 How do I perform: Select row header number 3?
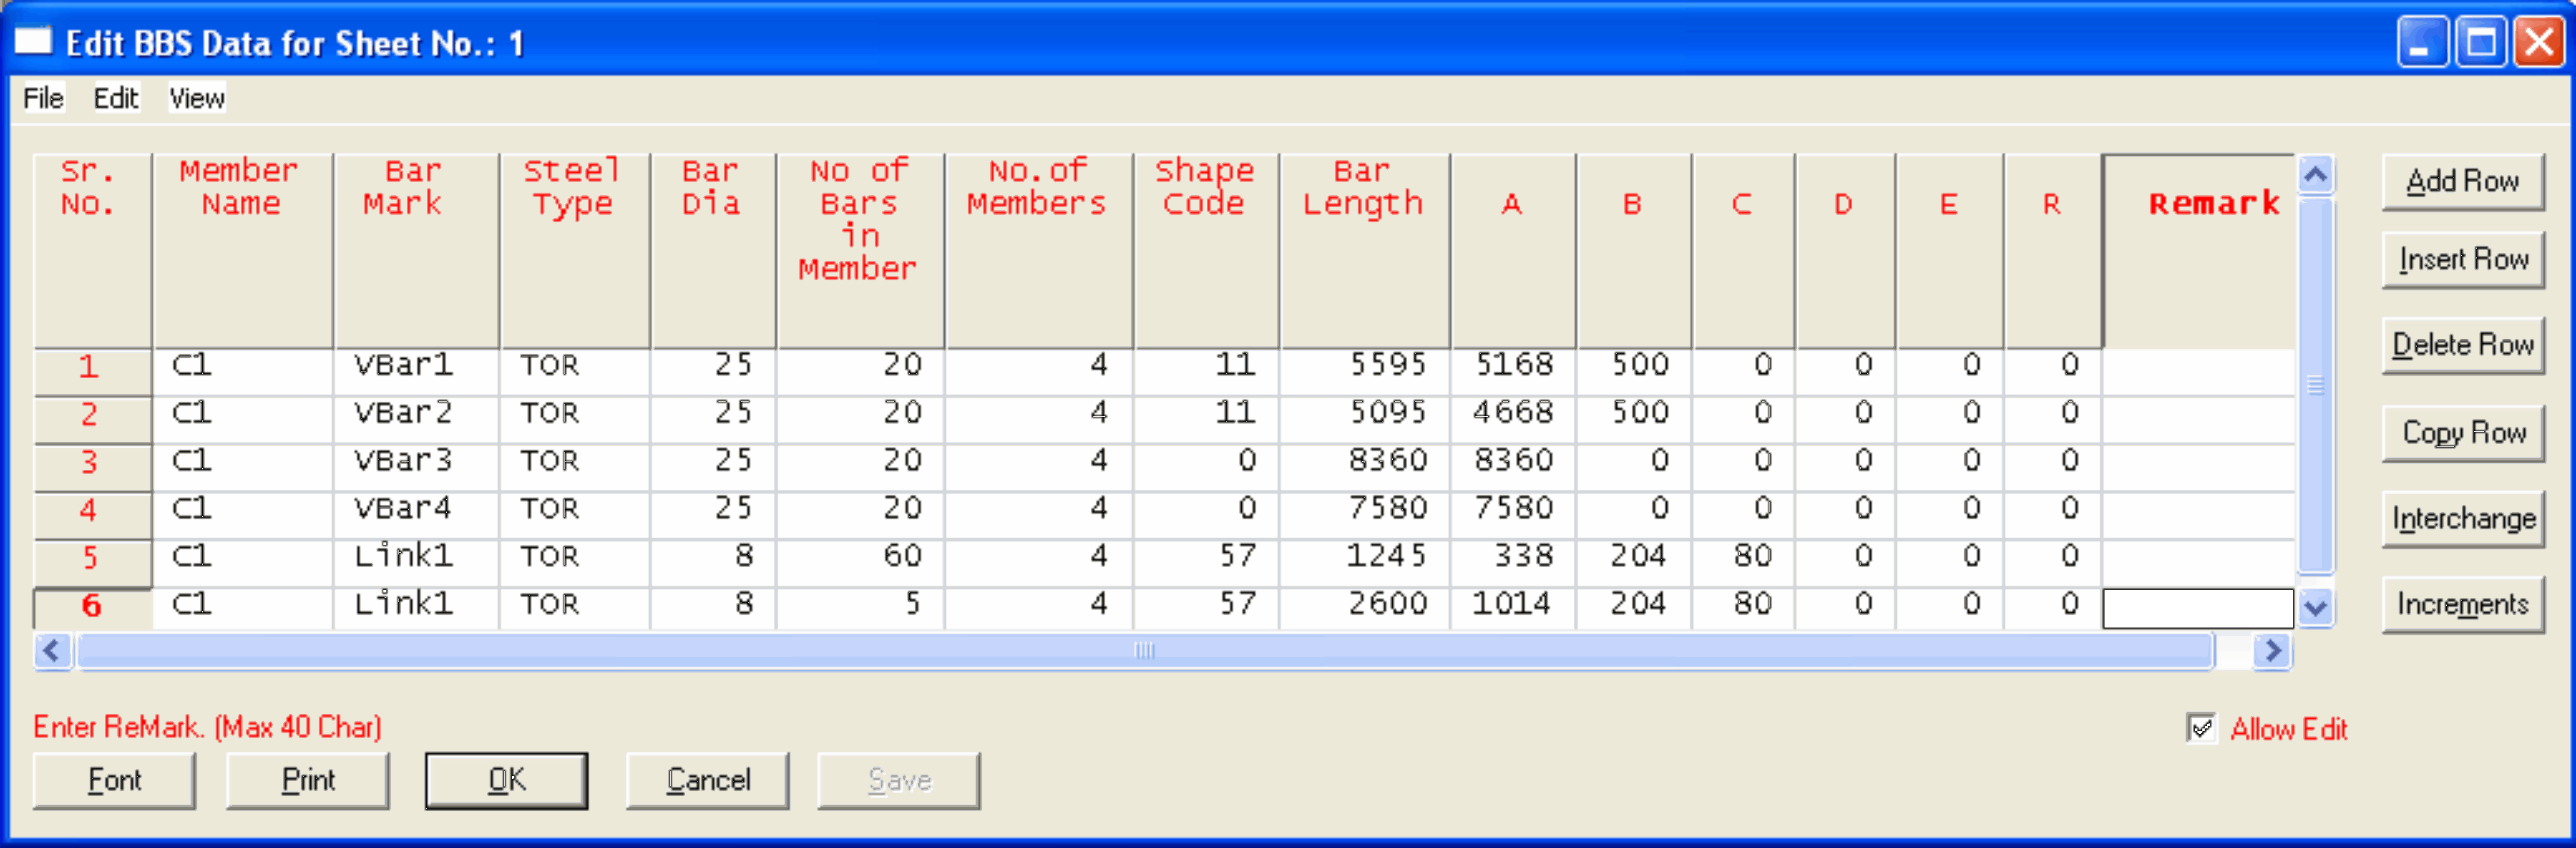click(90, 462)
